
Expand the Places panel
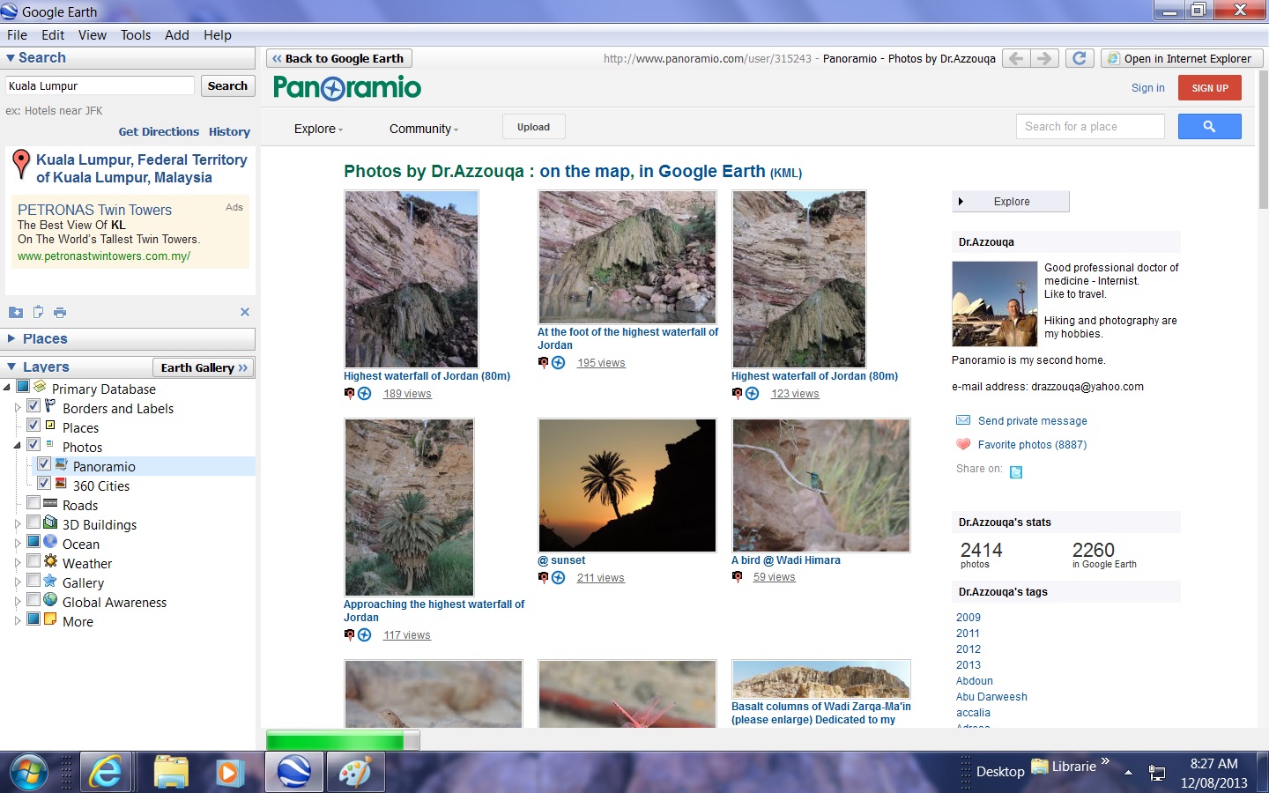(11, 338)
